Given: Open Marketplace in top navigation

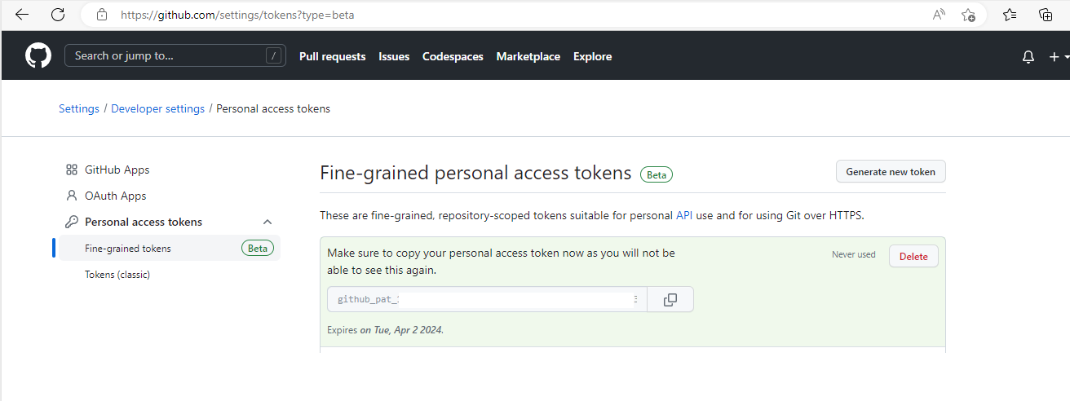Looking at the screenshot, I should (528, 56).
